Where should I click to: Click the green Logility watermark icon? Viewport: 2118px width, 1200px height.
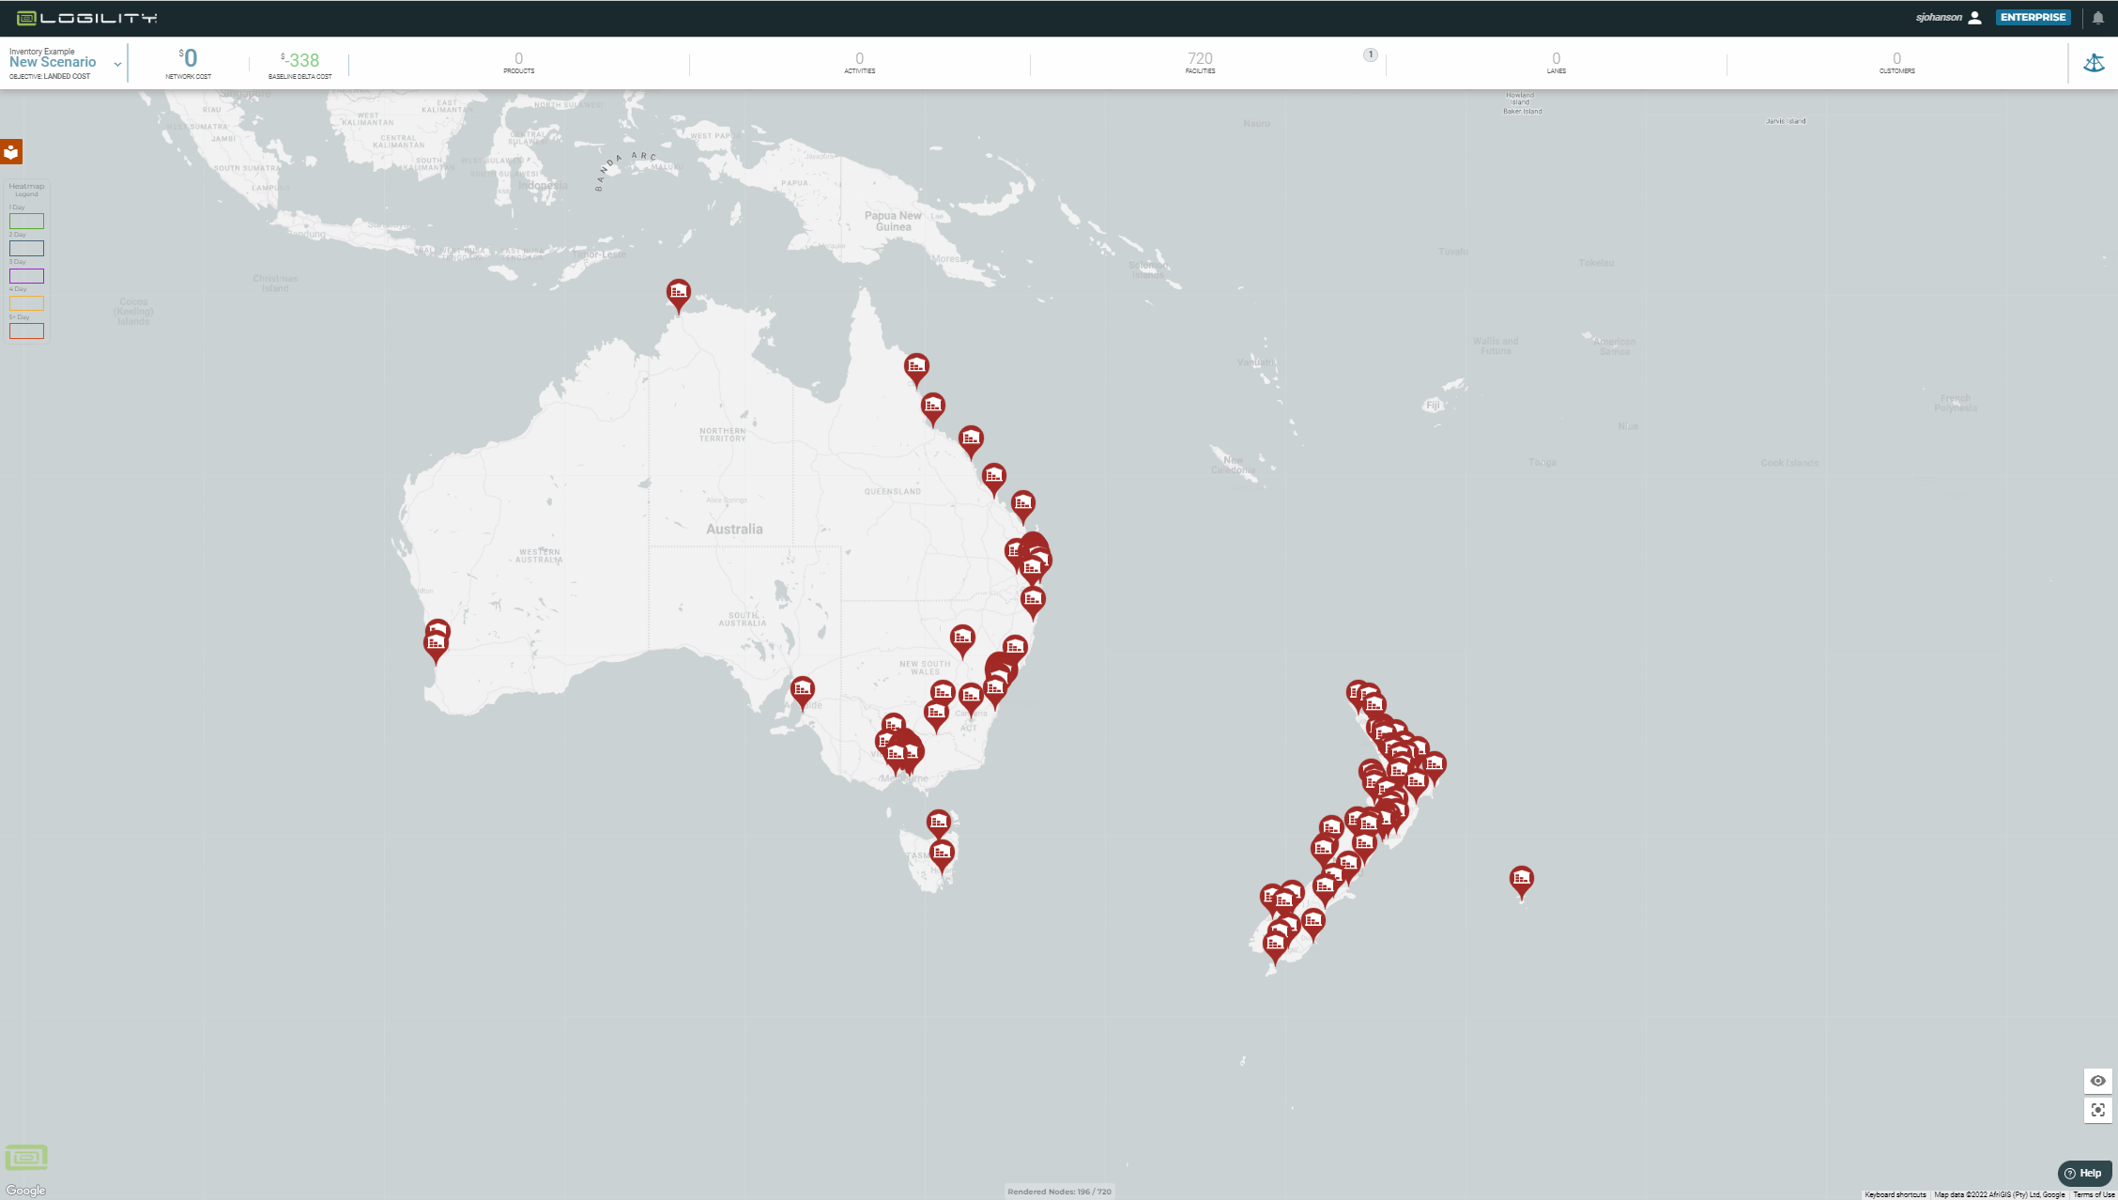(26, 1157)
